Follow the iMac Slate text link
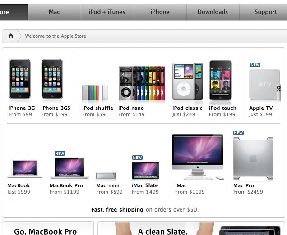 click(145, 185)
